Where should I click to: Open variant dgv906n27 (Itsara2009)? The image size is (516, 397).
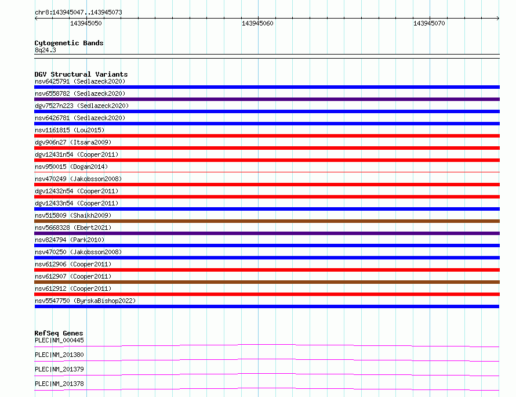(x=73, y=142)
